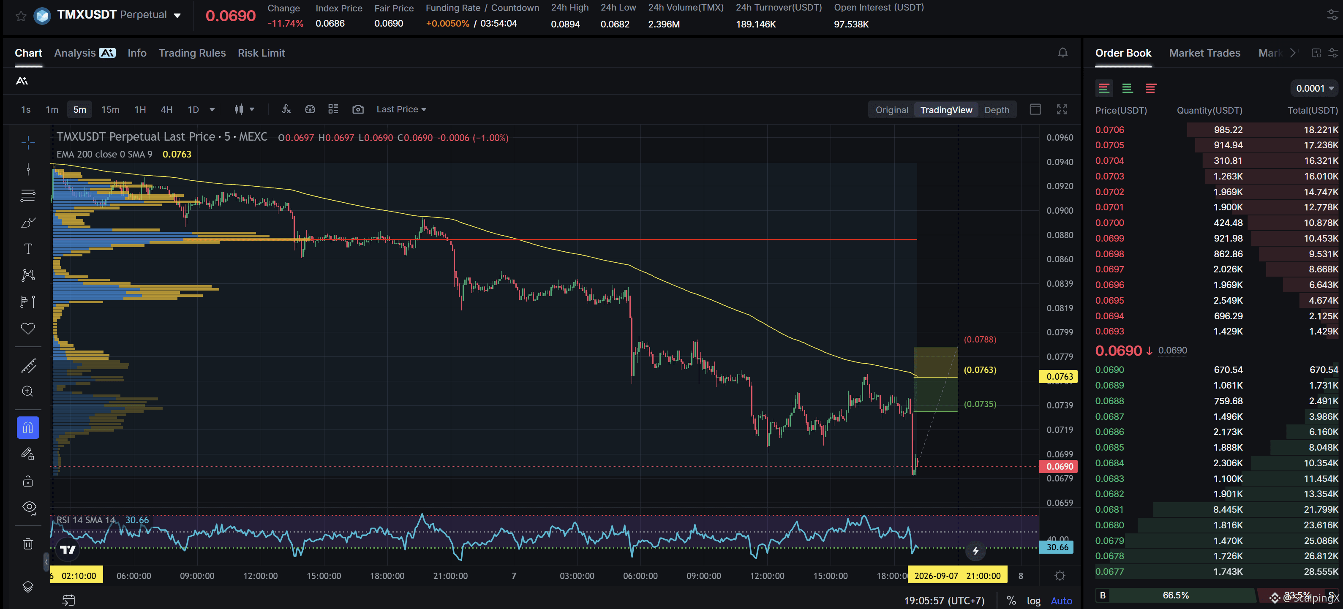
Task: Add TMXUSDT to favorites with star
Action: 21,16
